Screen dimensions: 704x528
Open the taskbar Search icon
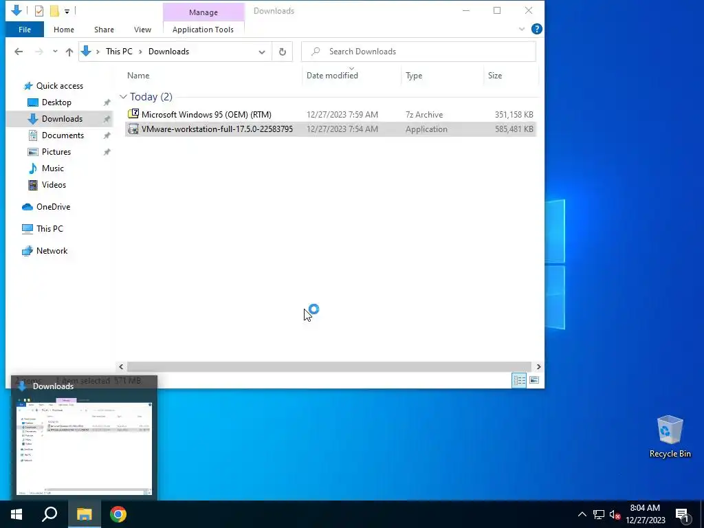click(49, 514)
